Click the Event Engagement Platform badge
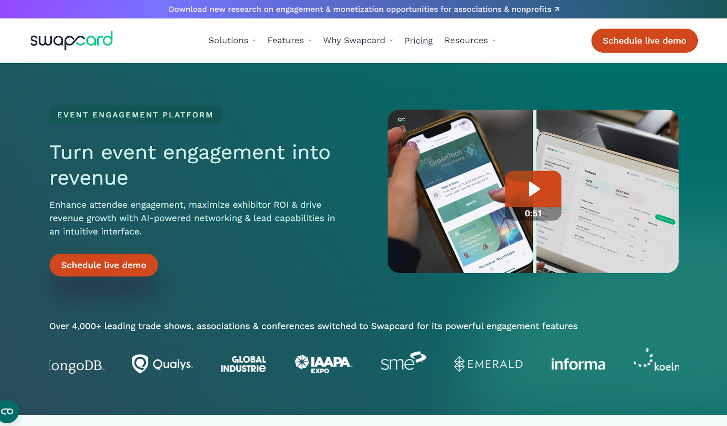Image resolution: width=727 pixels, height=426 pixels. (135, 115)
